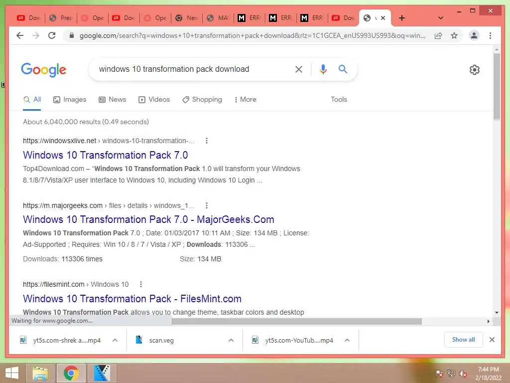Select the All results tab
The image size is (510, 383).
(x=32, y=100)
